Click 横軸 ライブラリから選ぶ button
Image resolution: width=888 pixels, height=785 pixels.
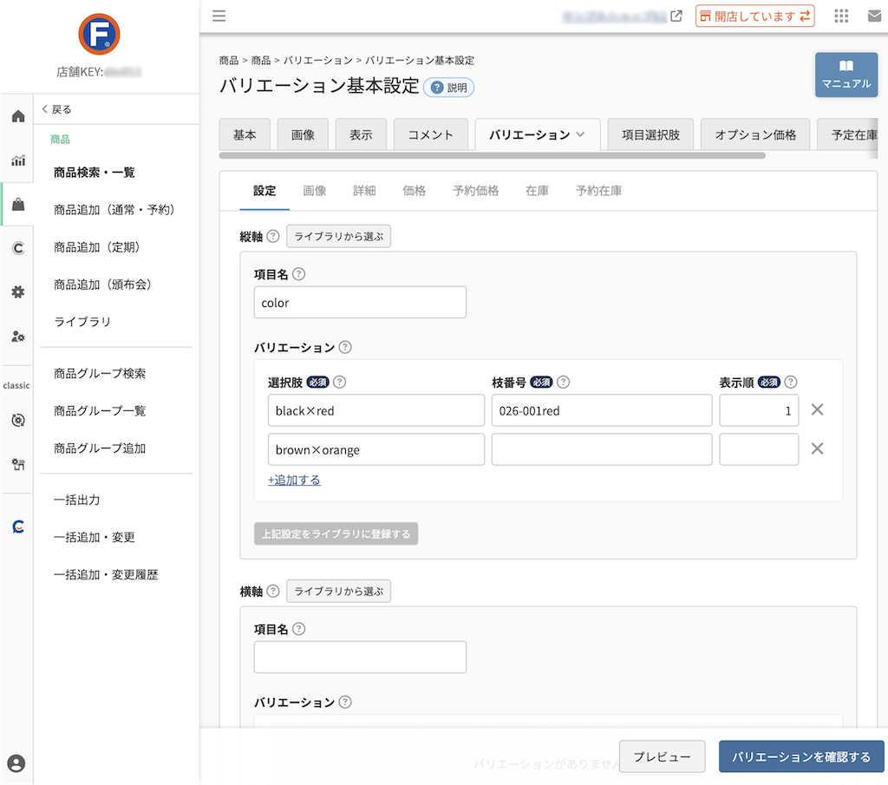pyautogui.click(x=339, y=592)
